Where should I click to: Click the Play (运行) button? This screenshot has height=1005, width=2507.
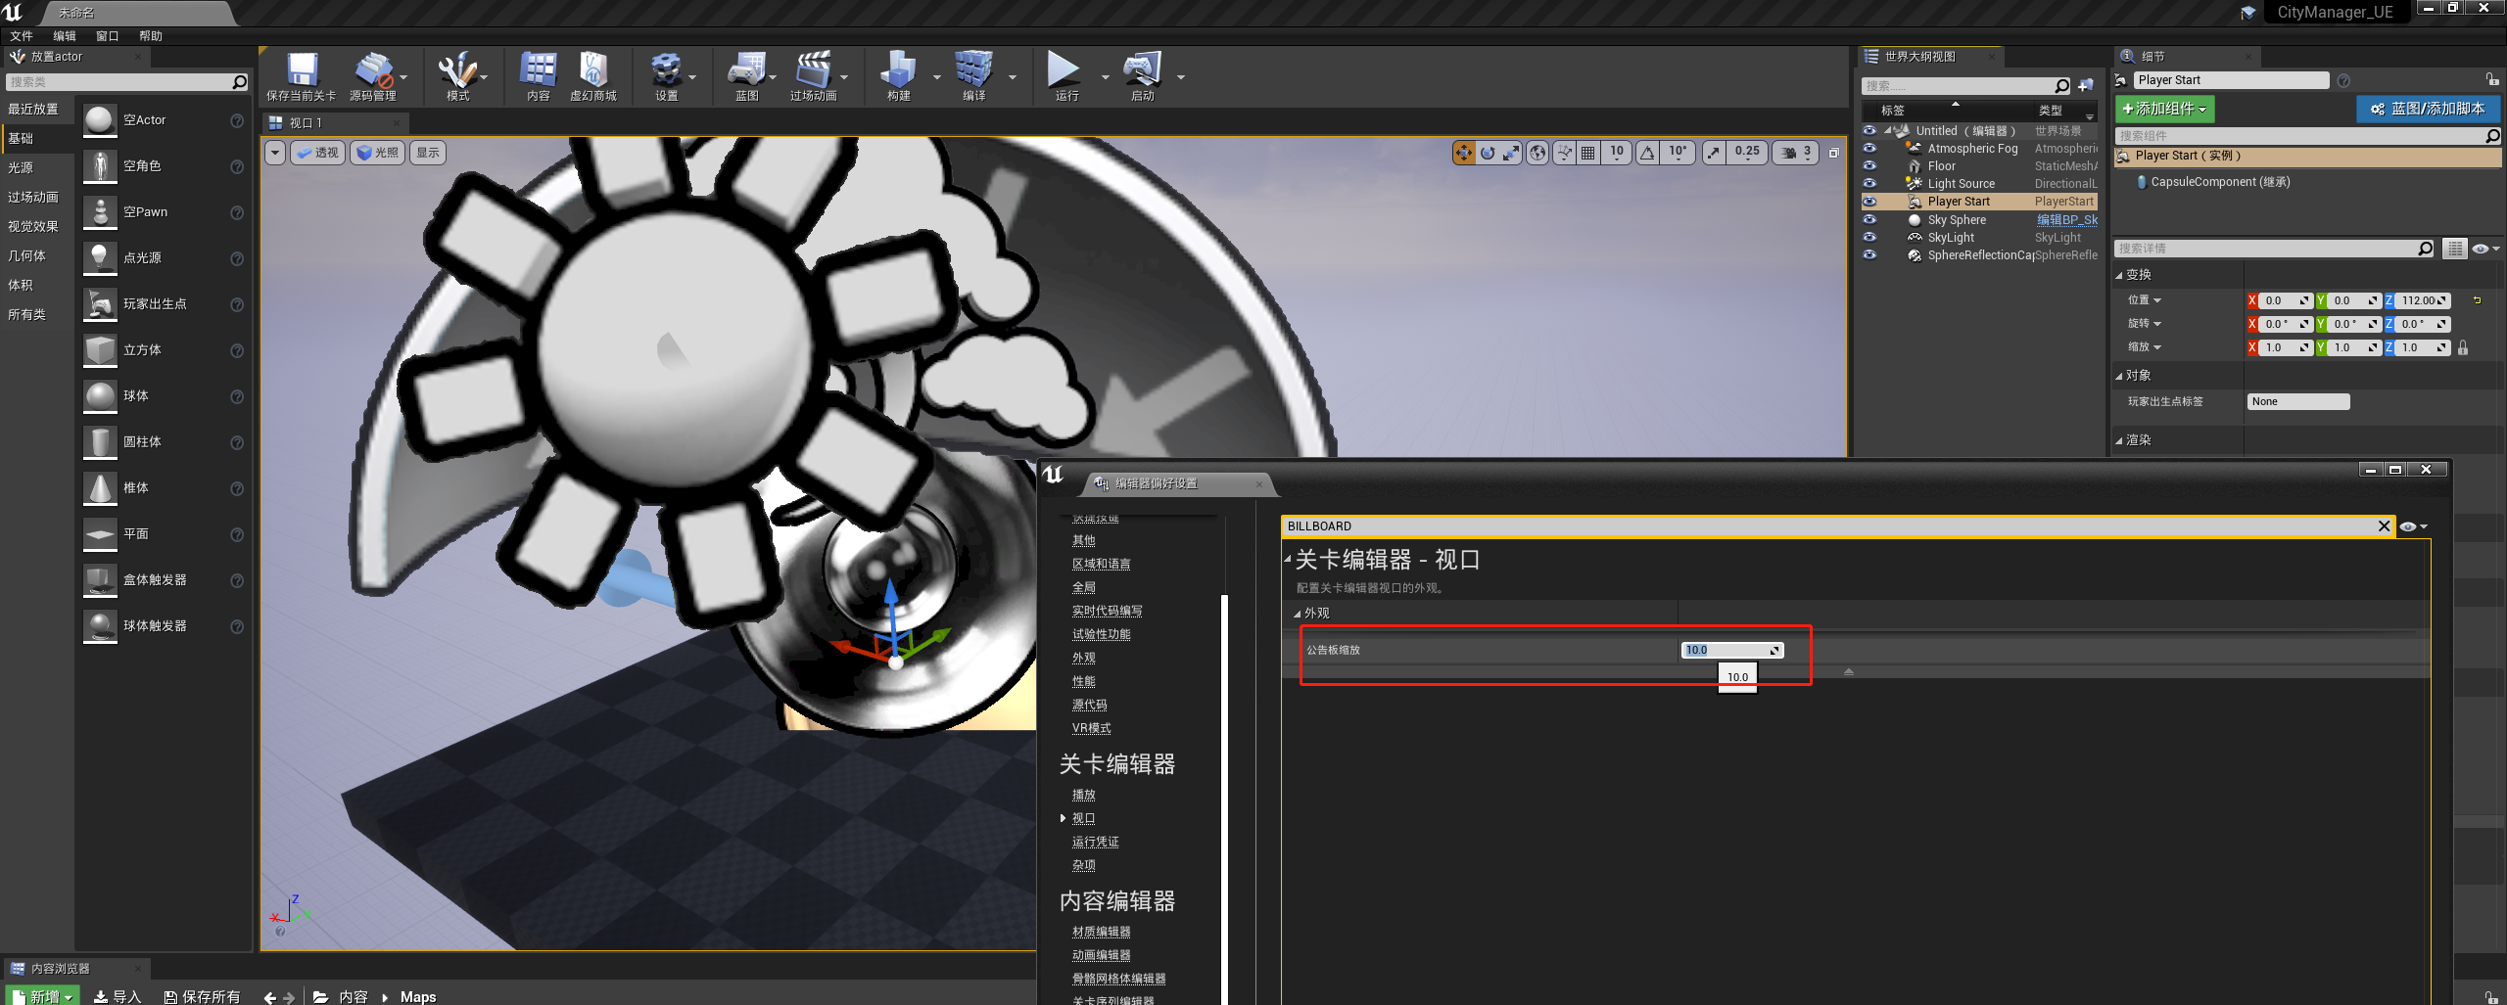[x=1065, y=77]
